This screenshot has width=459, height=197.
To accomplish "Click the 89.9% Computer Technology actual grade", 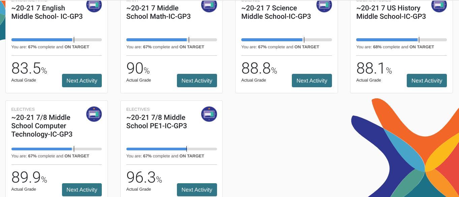I will (x=29, y=178).
